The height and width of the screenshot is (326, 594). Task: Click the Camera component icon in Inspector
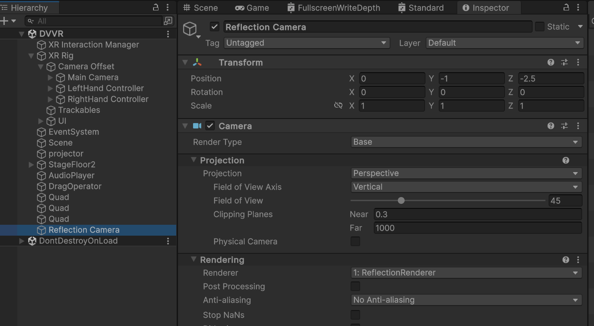click(x=197, y=126)
